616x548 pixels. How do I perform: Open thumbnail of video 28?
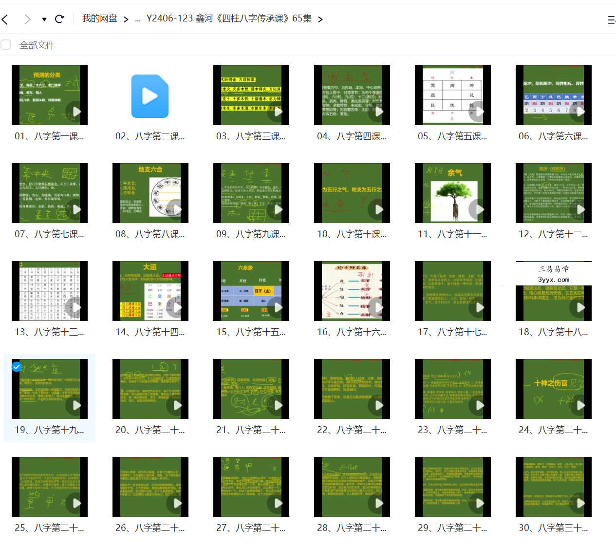pyautogui.click(x=352, y=487)
